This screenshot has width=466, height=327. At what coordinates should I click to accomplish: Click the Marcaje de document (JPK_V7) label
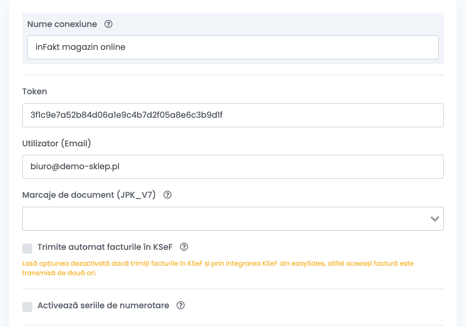tap(89, 195)
